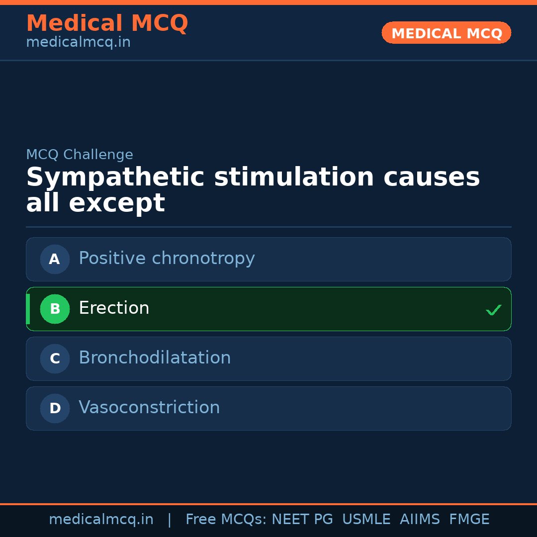Pick the Vasoconstriction option
Viewport: 537px width, 537px height.
click(149, 408)
